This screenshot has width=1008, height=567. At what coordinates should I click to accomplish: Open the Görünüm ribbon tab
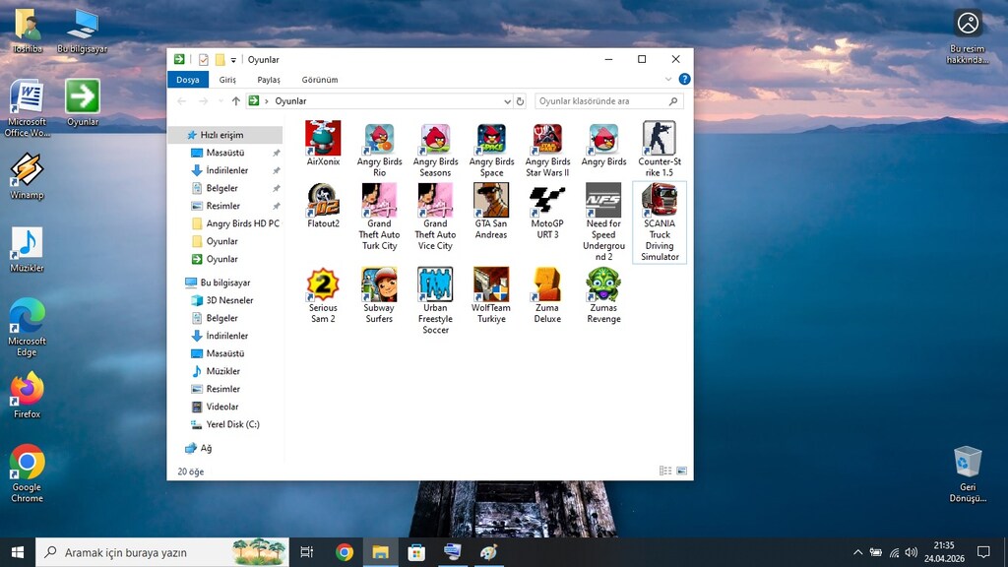click(320, 80)
